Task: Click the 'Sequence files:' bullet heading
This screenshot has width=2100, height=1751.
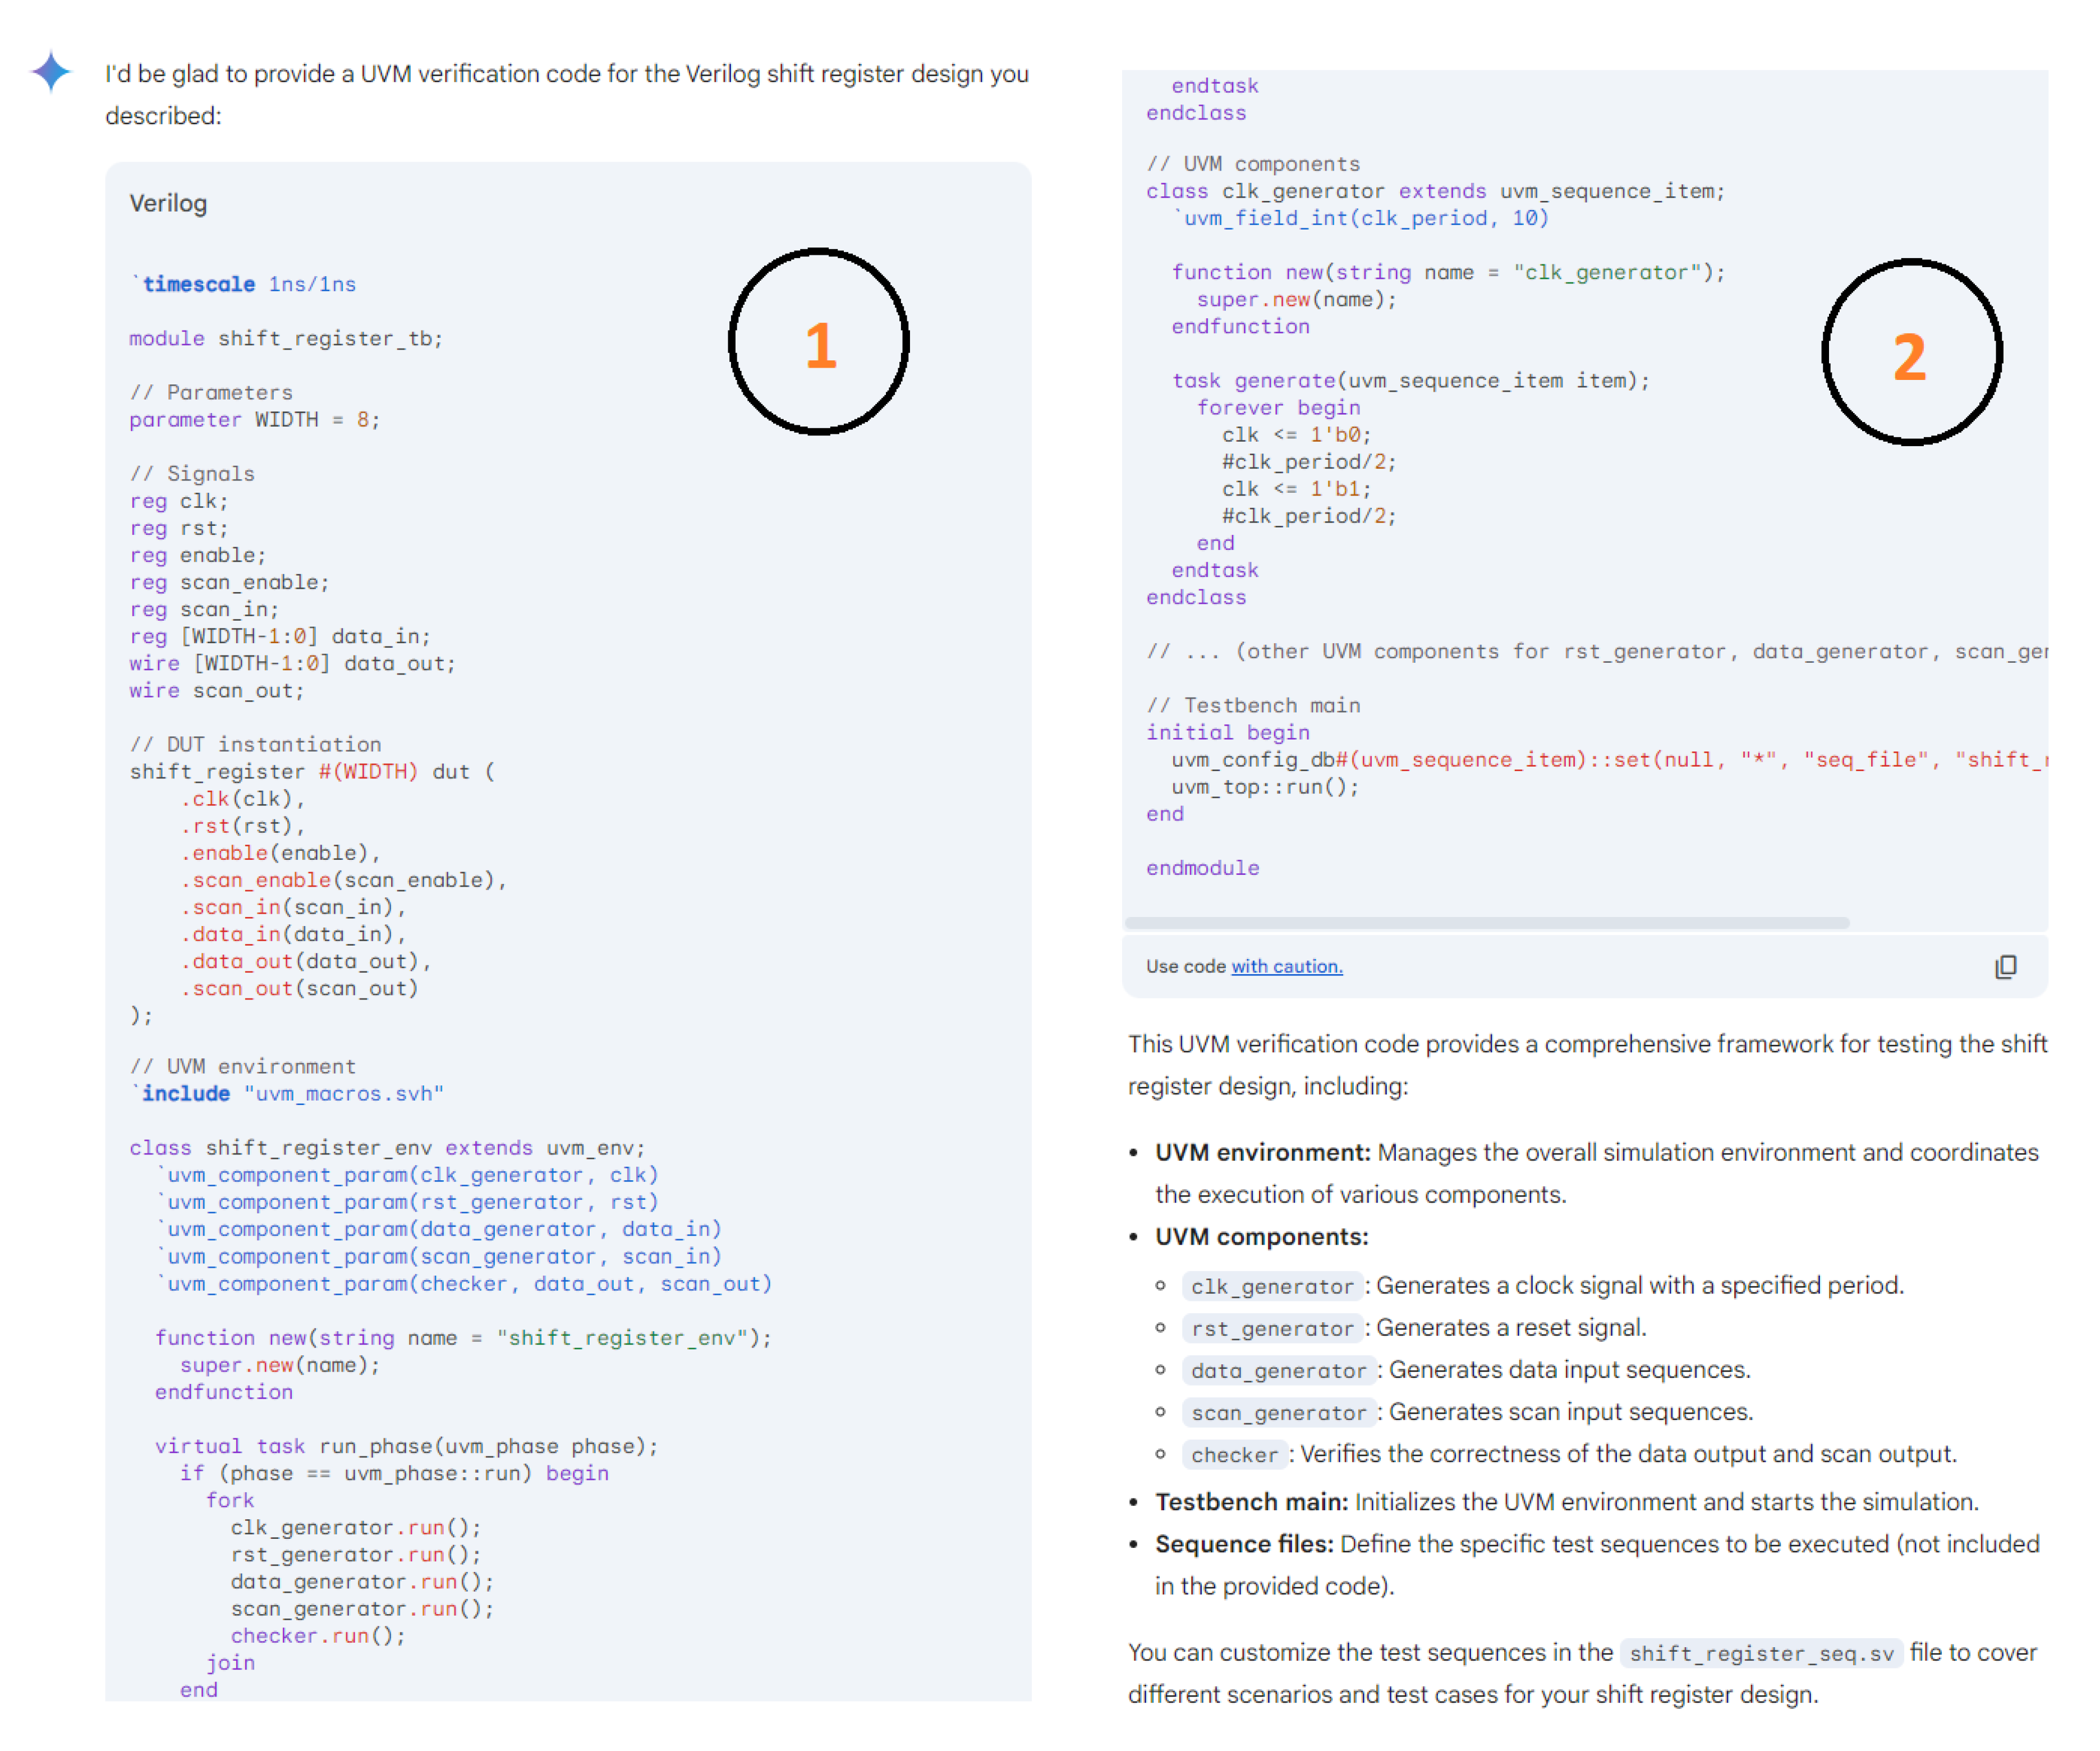Action: pyautogui.click(x=1244, y=1544)
